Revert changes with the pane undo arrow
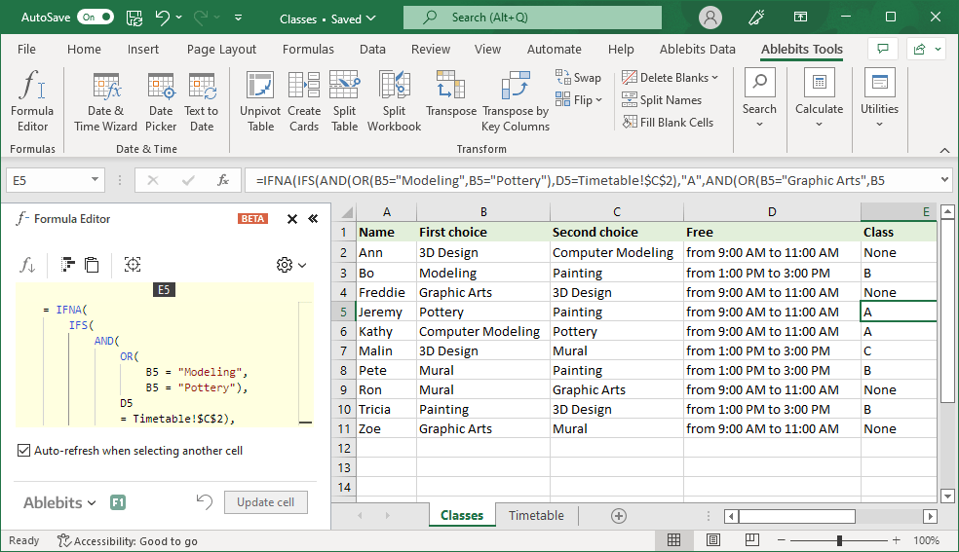Image resolution: width=959 pixels, height=552 pixels. pos(205,502)
